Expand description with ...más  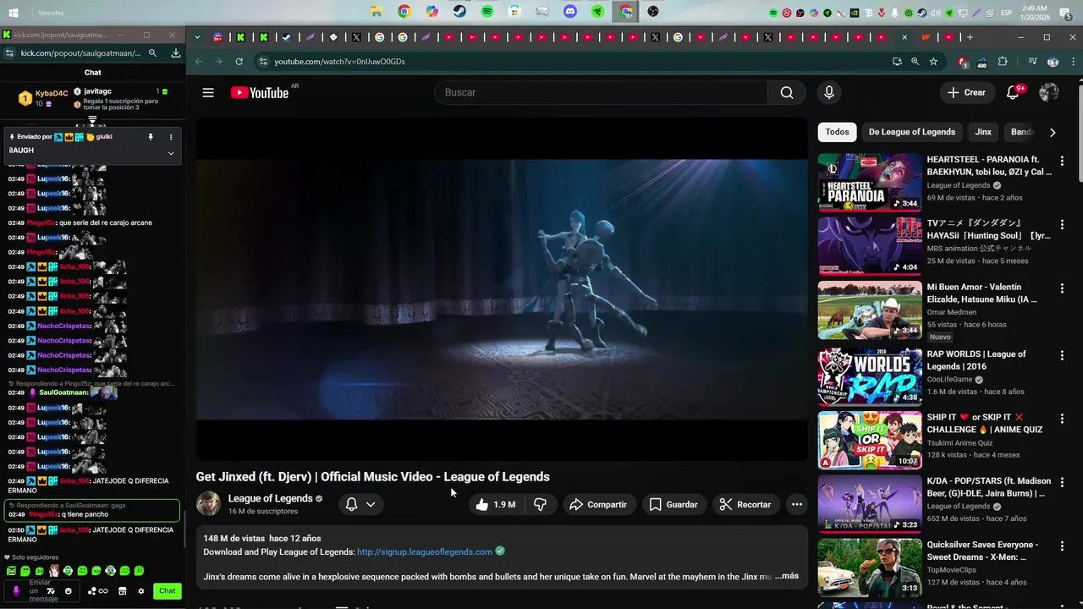tap(786, 576)
